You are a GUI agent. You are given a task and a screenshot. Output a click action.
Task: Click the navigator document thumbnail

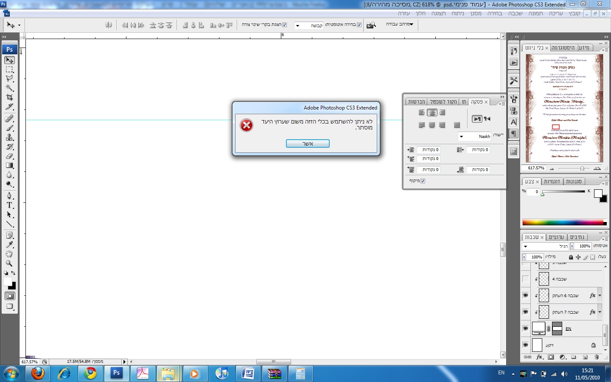point(564,108)
